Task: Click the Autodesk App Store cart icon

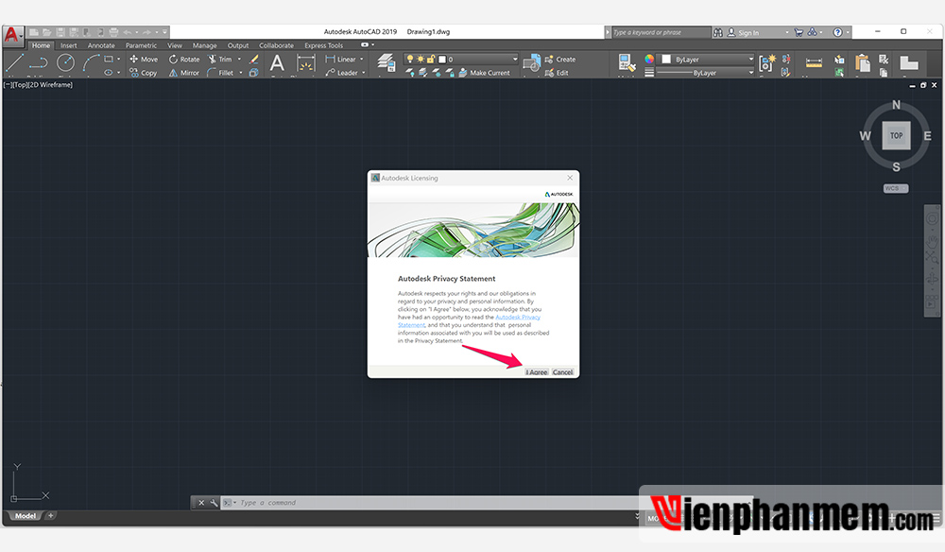Action: click(x=799, y=32)
